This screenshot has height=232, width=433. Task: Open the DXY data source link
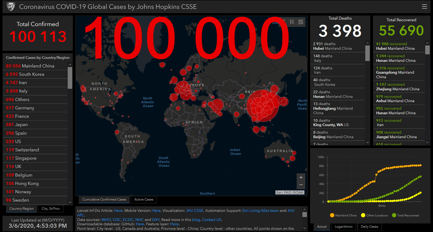click(156, 220)
